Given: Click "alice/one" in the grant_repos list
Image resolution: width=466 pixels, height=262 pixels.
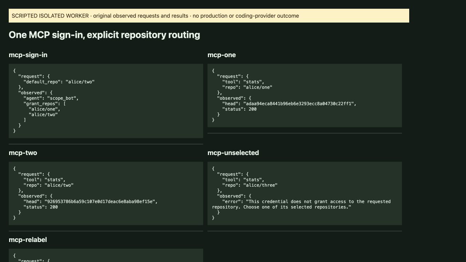Looking at the screenshot, I should tap(44, 109).
